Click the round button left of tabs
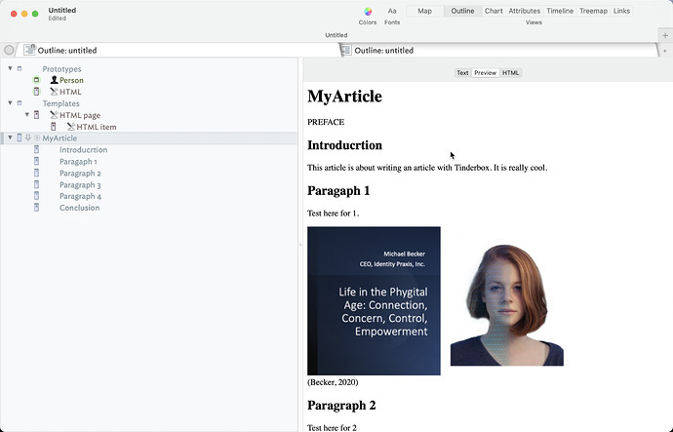Screen dimensions: 673x432 coord(9,50)
